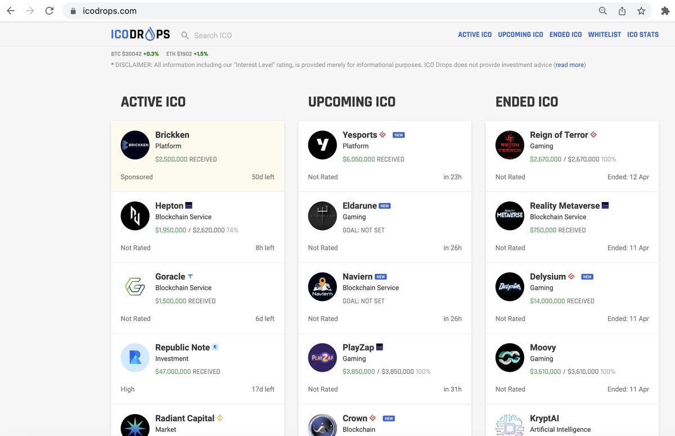Open the KryptAI project title

(544, 419)
